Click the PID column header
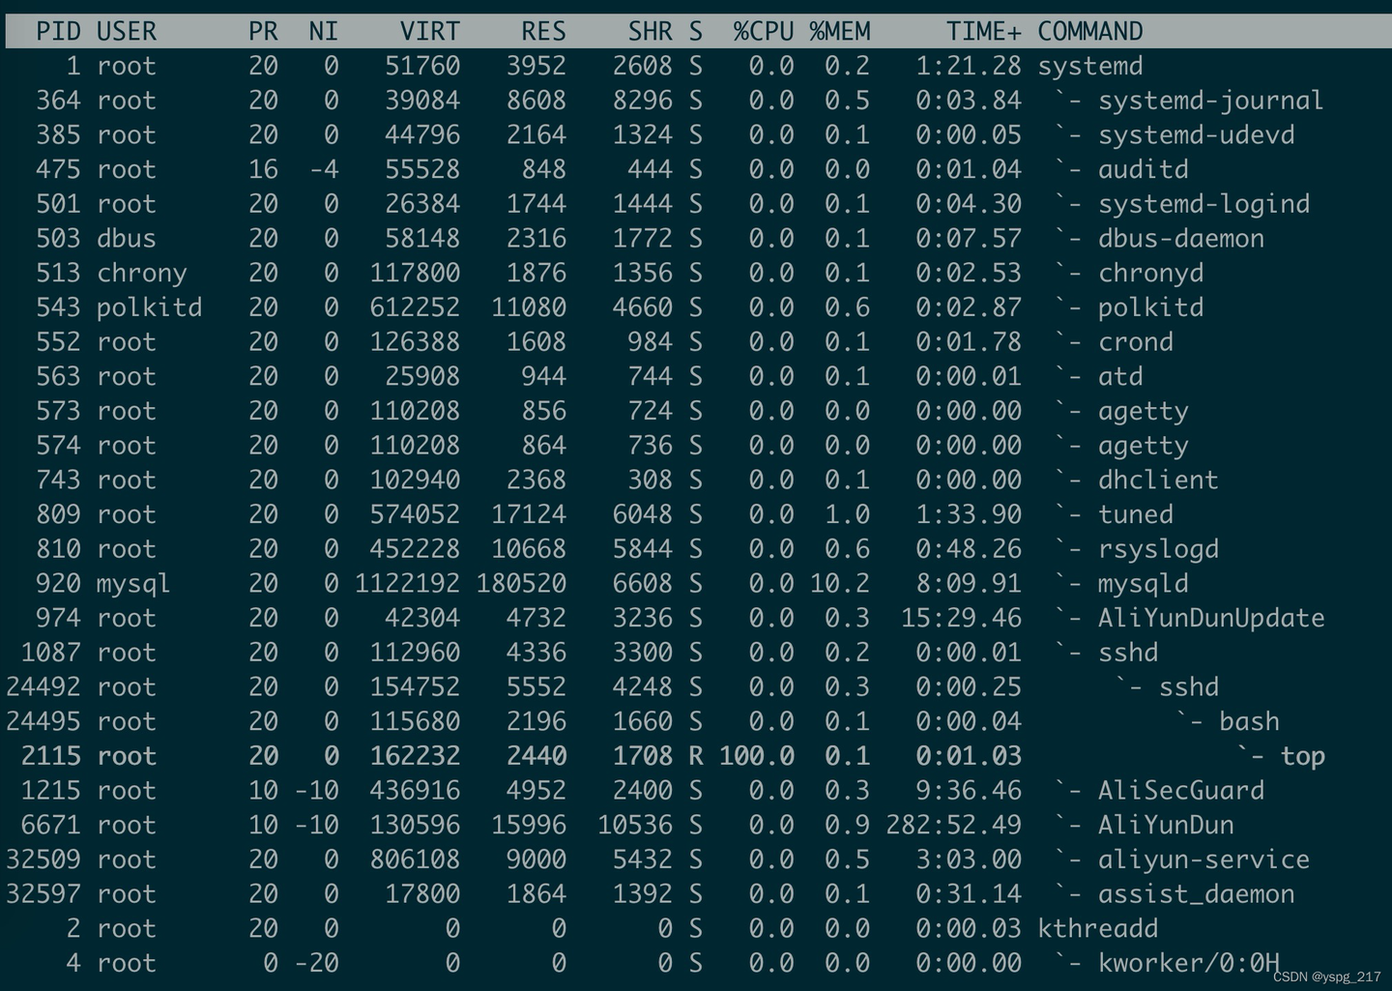 click(x=58, y=31)
